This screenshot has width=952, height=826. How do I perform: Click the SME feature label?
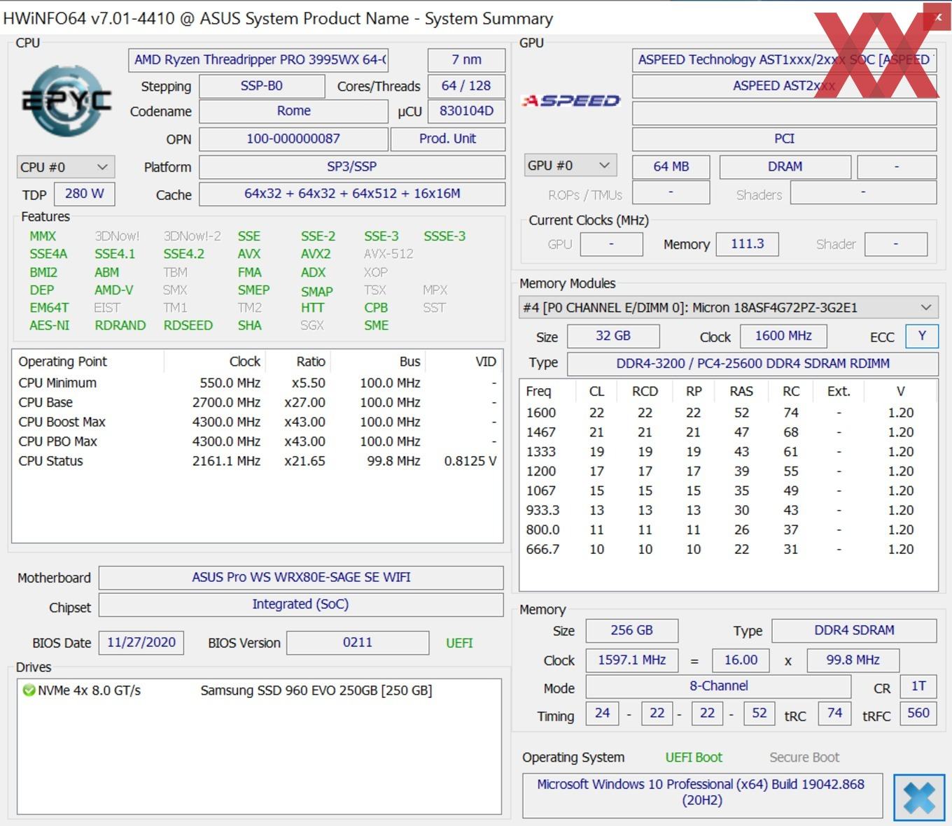pyautogui.click(x=376, y=325)
